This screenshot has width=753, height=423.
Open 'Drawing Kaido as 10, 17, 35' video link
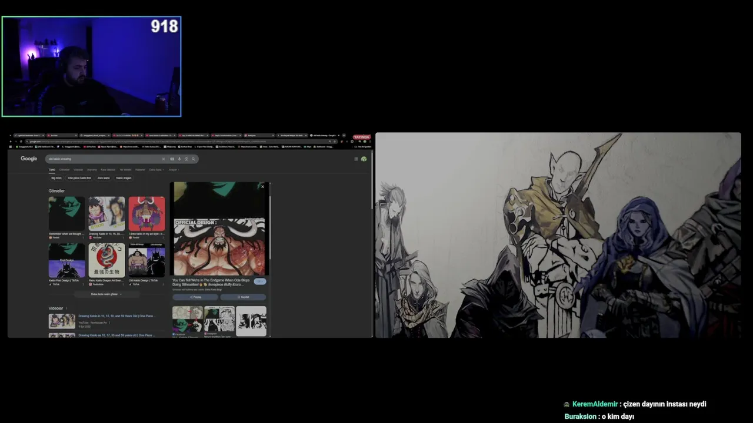(117, 335)
